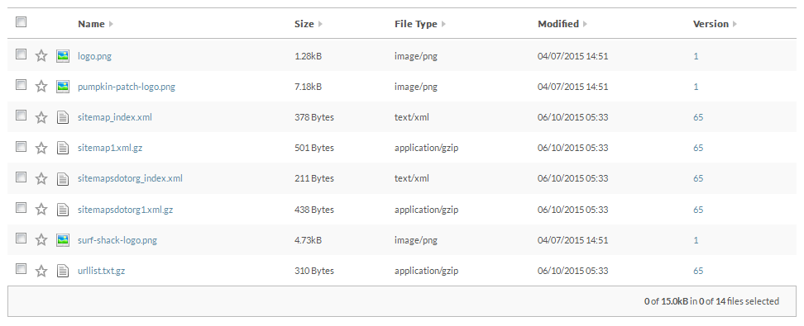Click '0 of 15.0kB in 0 of 14 files selected'
The height and width of the screenshot is (326, 804).
[x=711, y=301]
